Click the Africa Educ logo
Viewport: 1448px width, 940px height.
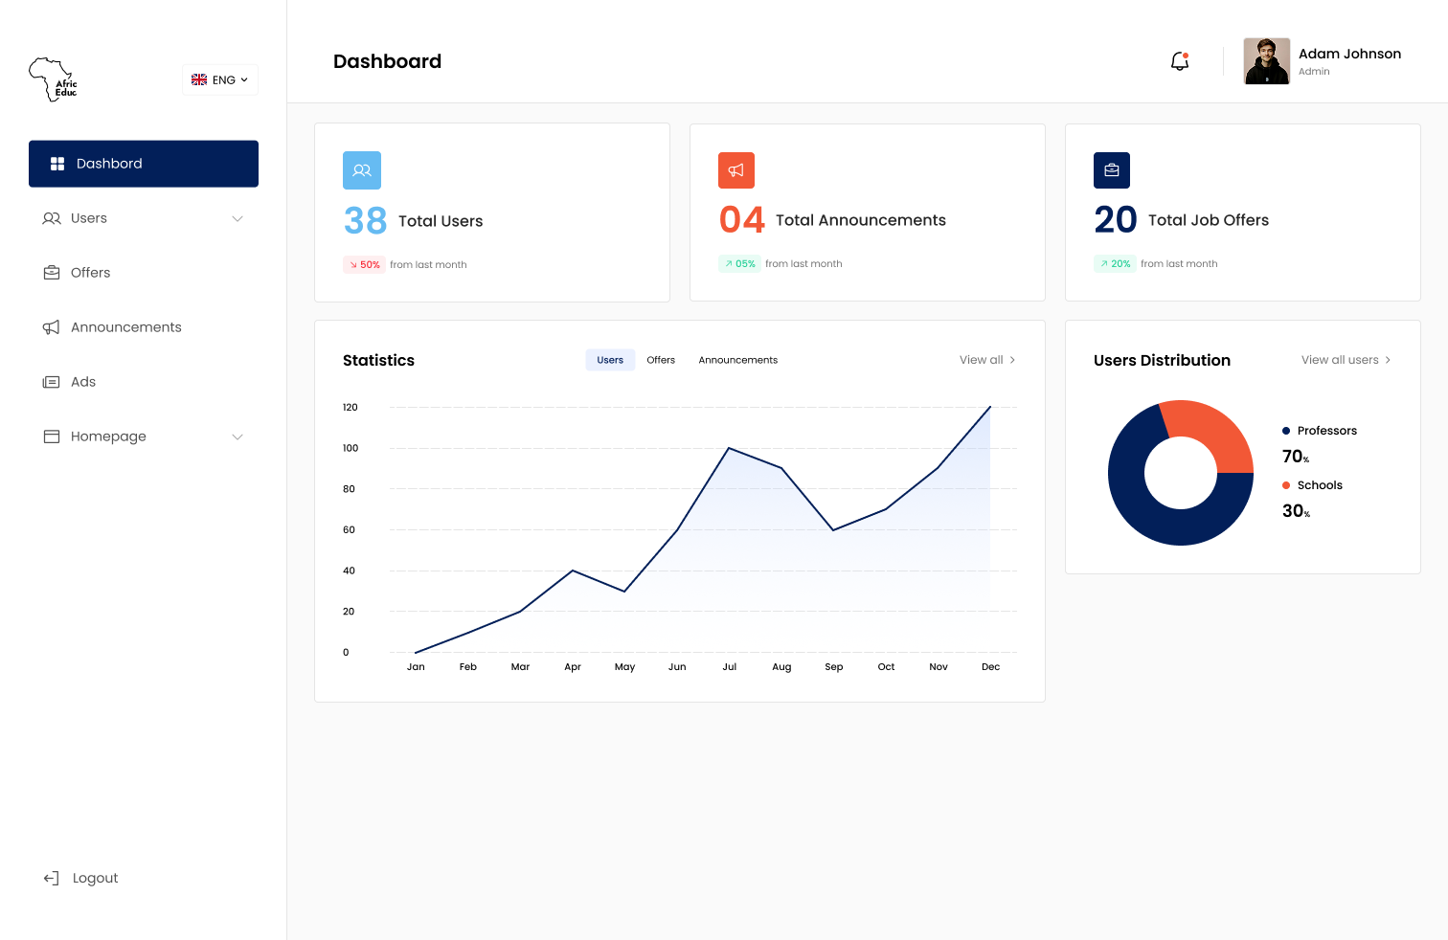[x=53, y=79]
